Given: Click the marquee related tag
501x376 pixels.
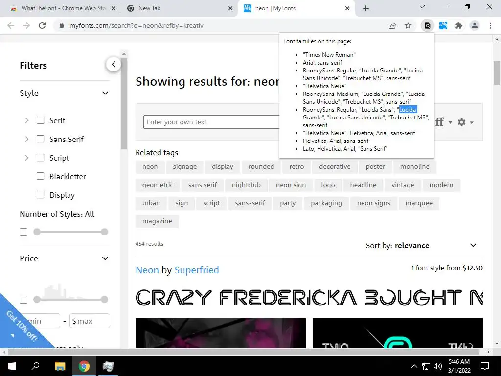Looking at the screenshot, I should 419,203.
